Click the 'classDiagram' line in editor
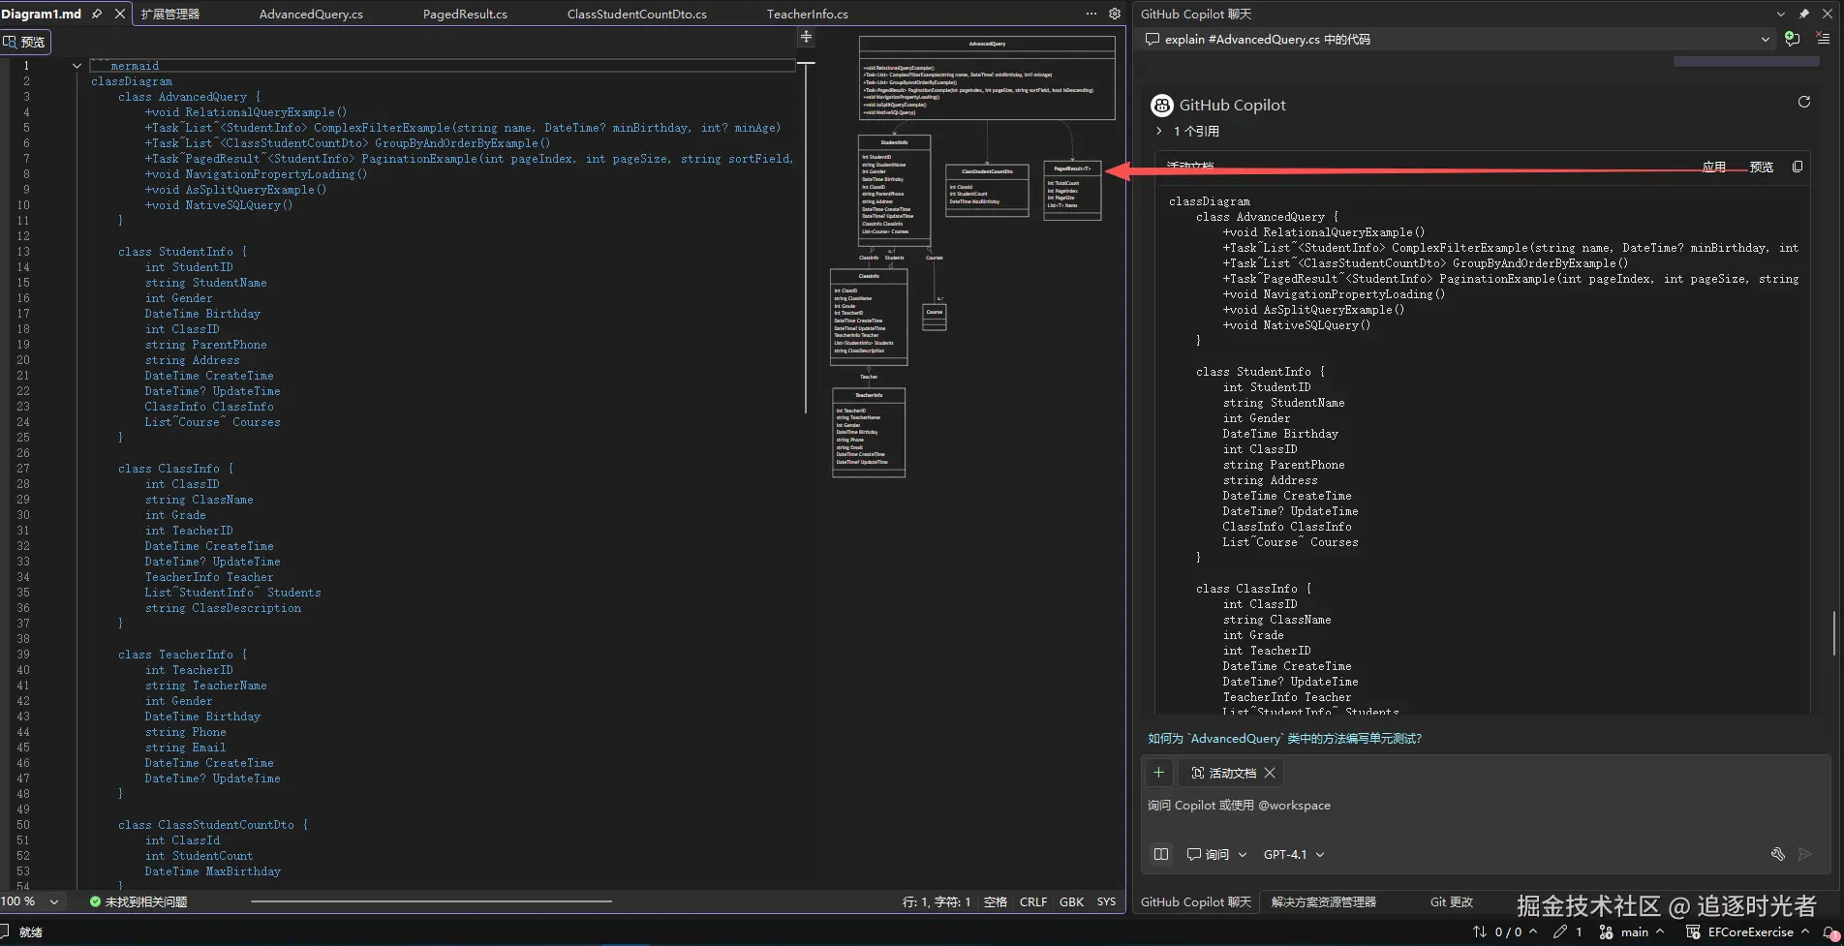The width and height of the screenshot is (1844, 946). click(x=132, y=81)
